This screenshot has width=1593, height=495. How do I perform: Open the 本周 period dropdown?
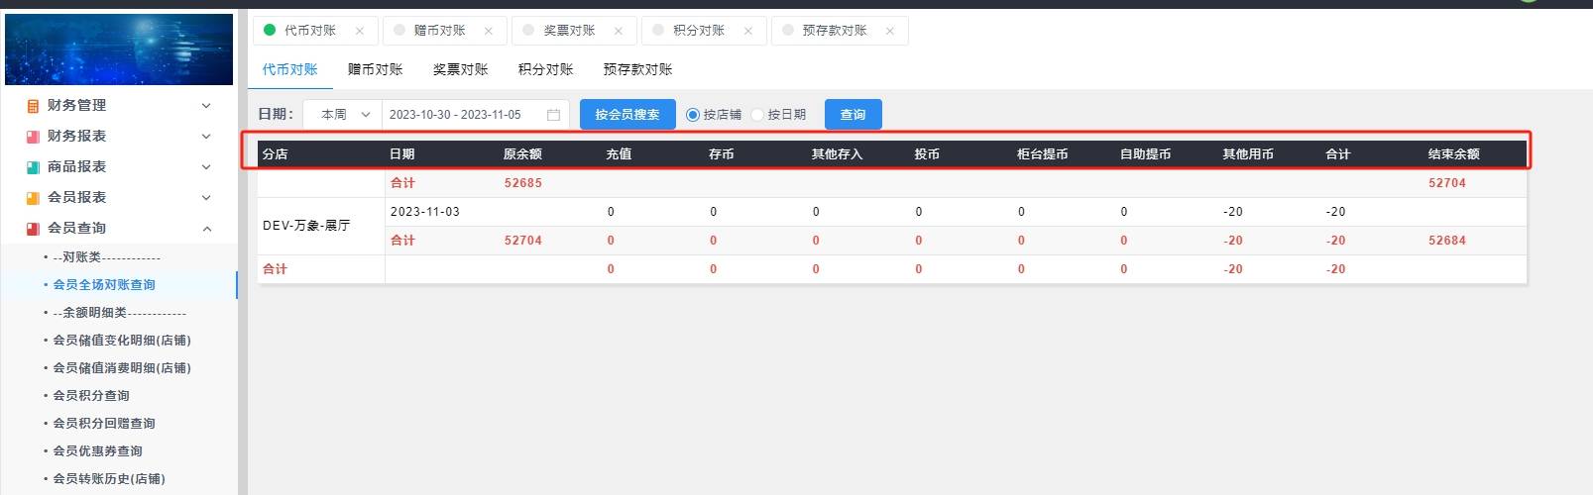tap(342, 115)
